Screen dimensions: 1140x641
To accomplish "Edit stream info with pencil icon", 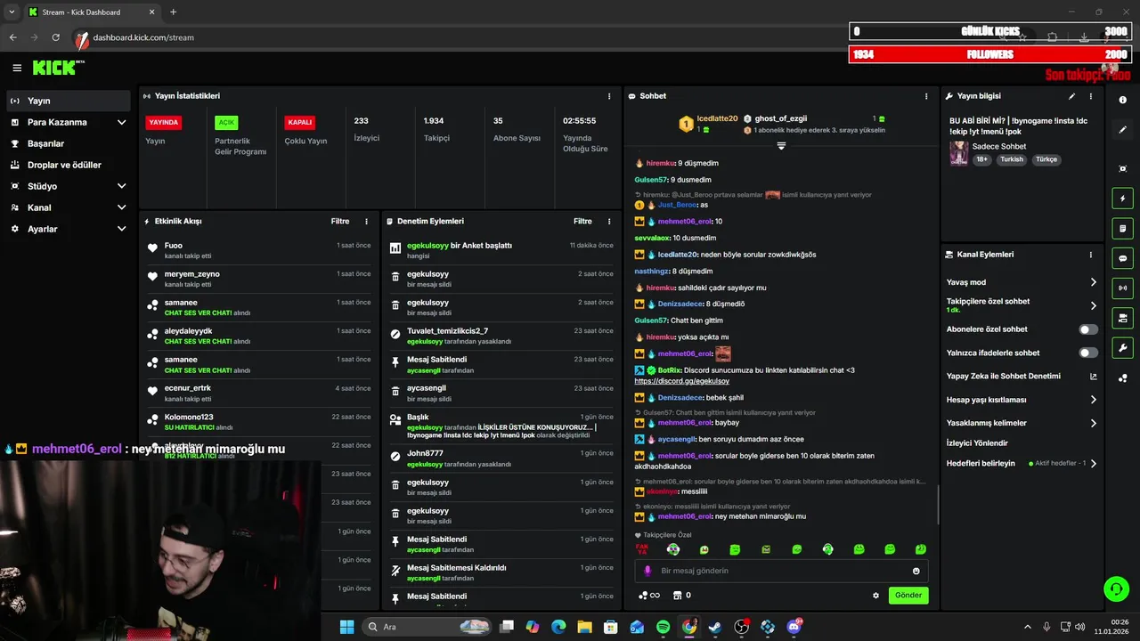I will coord(1071,96).
